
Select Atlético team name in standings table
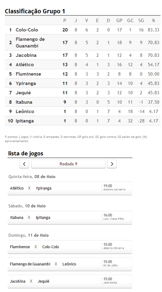[x=25, y=64]
